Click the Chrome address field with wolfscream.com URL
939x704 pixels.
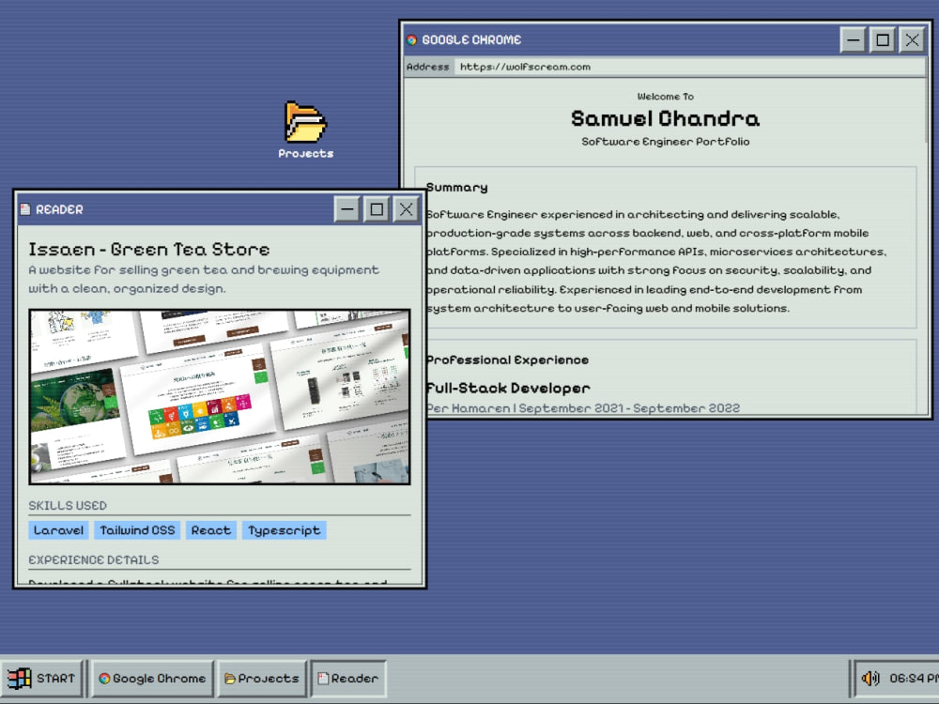tap(690, 67)
